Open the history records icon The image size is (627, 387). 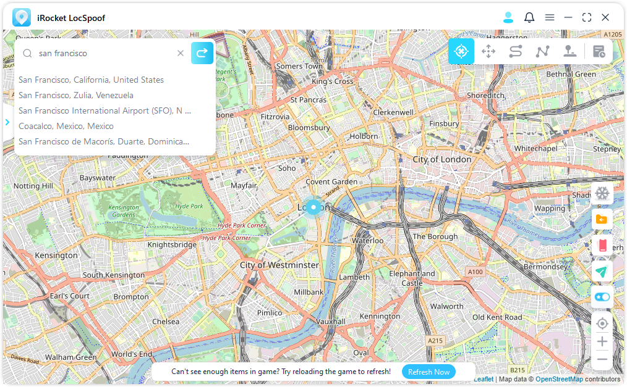click(x=599, y=52)
